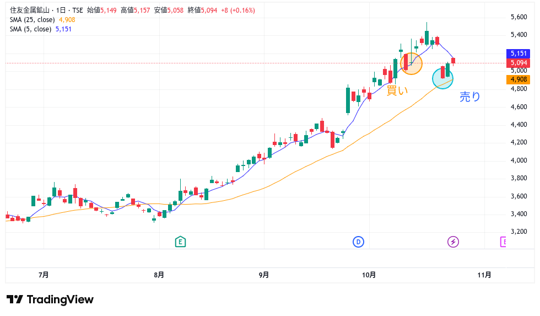Click the TradingView logo

tap(50, 299)
